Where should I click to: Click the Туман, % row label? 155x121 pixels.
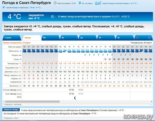point(17,59)
